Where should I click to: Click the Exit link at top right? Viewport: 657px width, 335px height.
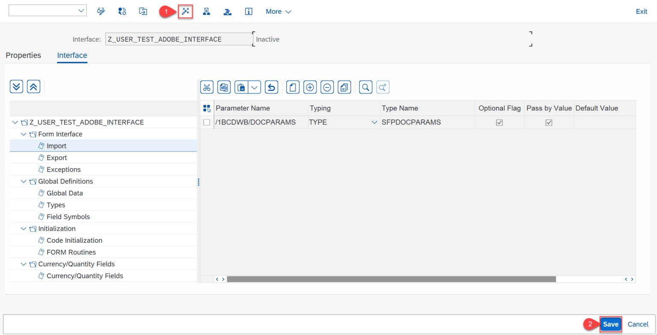coord(641,12)
